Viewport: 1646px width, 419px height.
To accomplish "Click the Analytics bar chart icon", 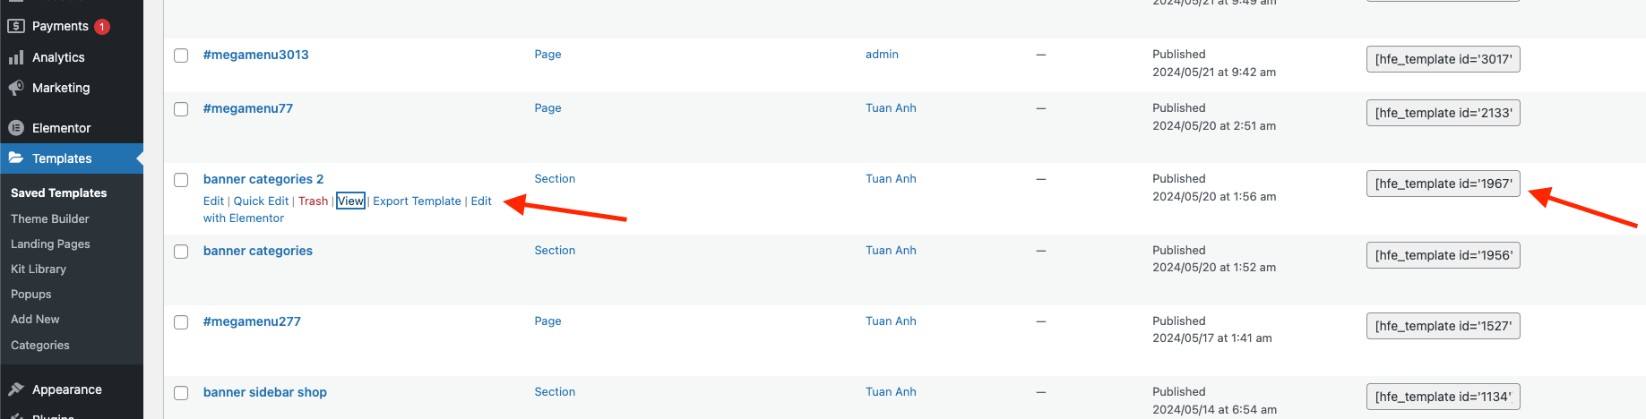I will click(x=16, y=57).
